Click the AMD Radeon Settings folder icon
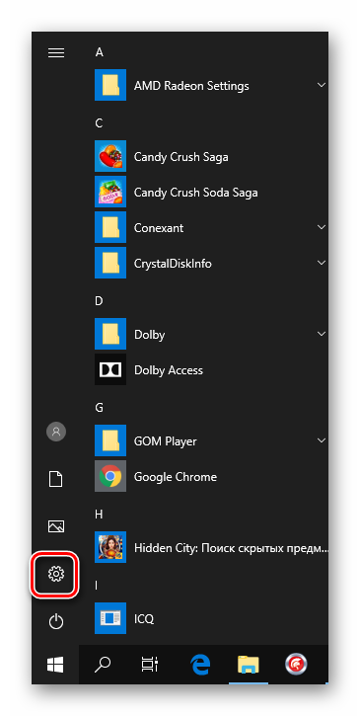The height and width of the screenshot is (716, 360). [110, 85]
